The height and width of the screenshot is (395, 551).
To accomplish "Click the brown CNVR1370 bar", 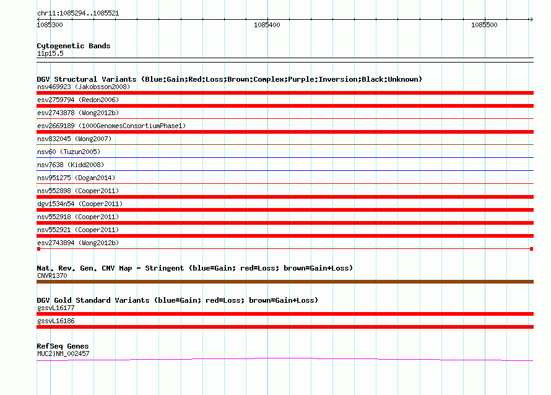I will coord(285,282).
